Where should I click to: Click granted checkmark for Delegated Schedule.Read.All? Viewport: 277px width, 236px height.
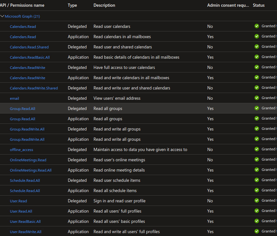tap(257, 180)
